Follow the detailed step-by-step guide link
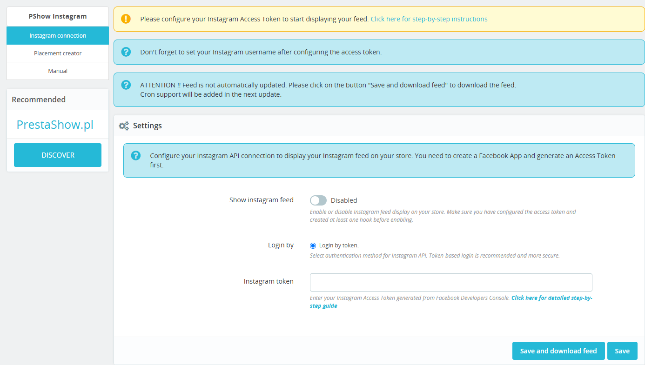This screenshot has height=365, width=645. (x=551, y=298)
